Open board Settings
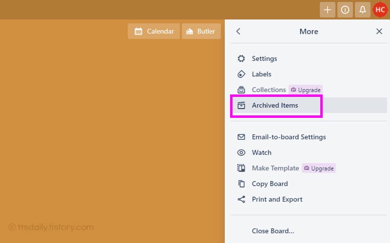Image resolution: width=390 pixels, height=243 pixels. 309,58
